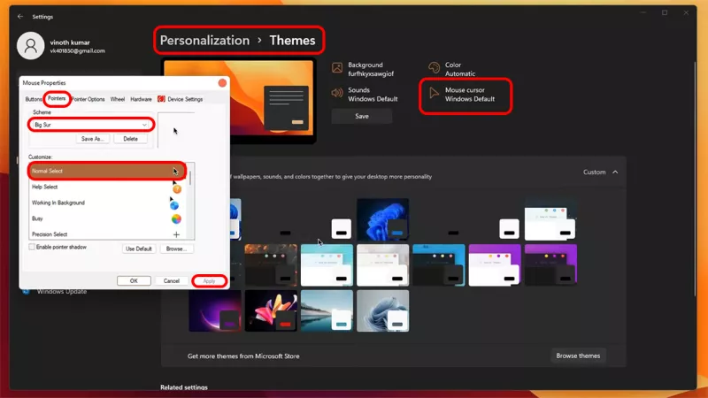Screen dimensions: 708x398
Task: Click the vinoth kumar account name
Action: pyautogui.click(x=70, y=42)
